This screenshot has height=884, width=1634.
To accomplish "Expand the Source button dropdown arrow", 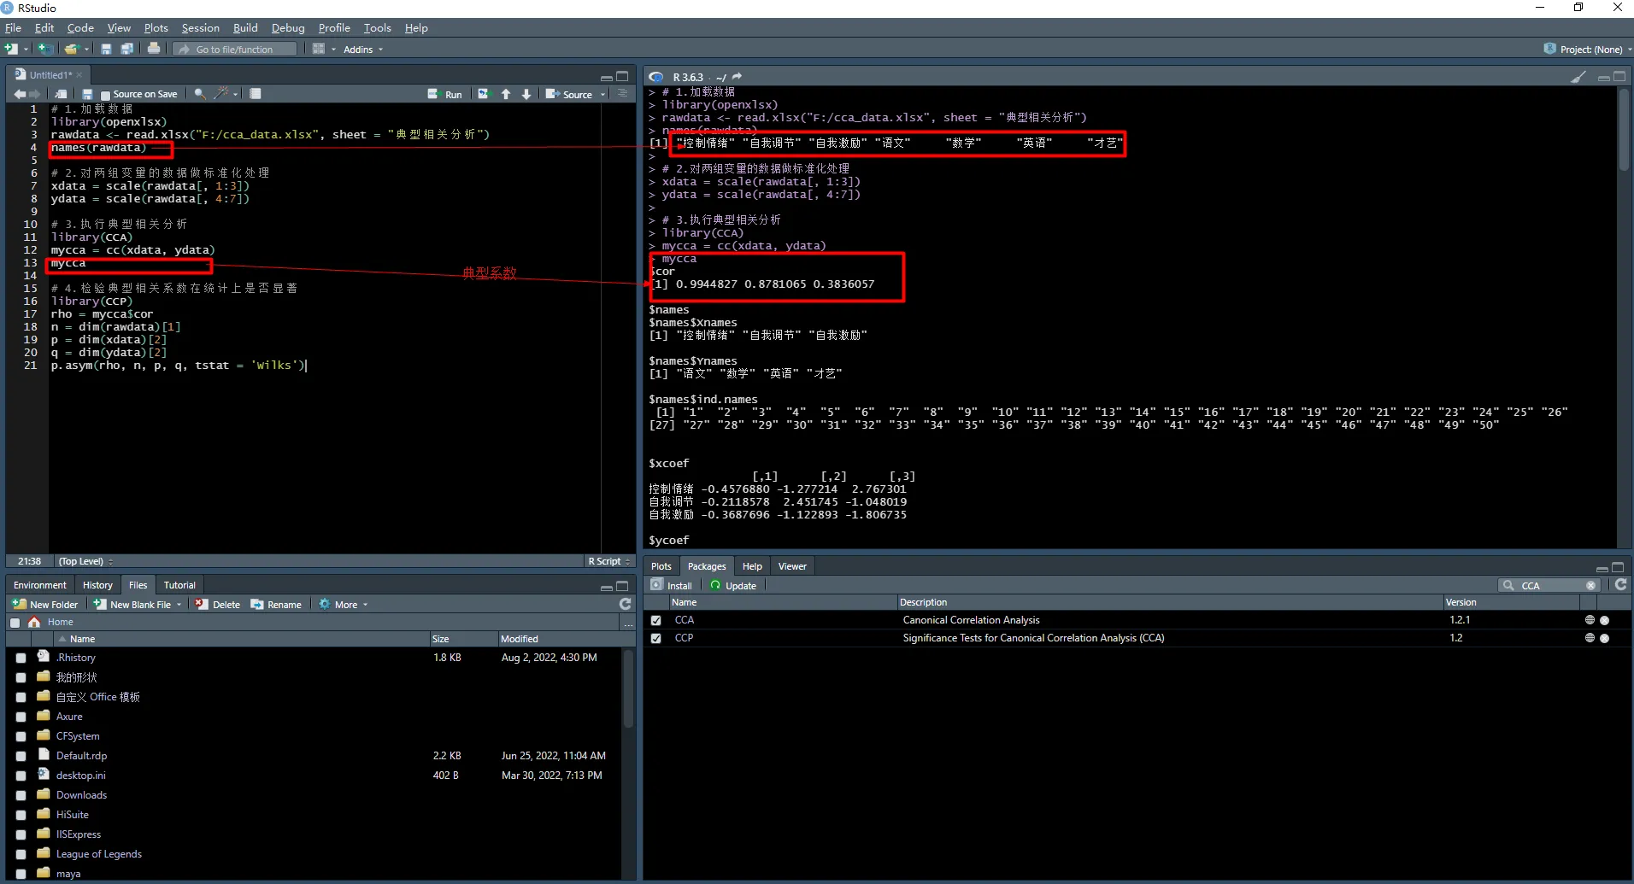I will (x=602, y=95).
